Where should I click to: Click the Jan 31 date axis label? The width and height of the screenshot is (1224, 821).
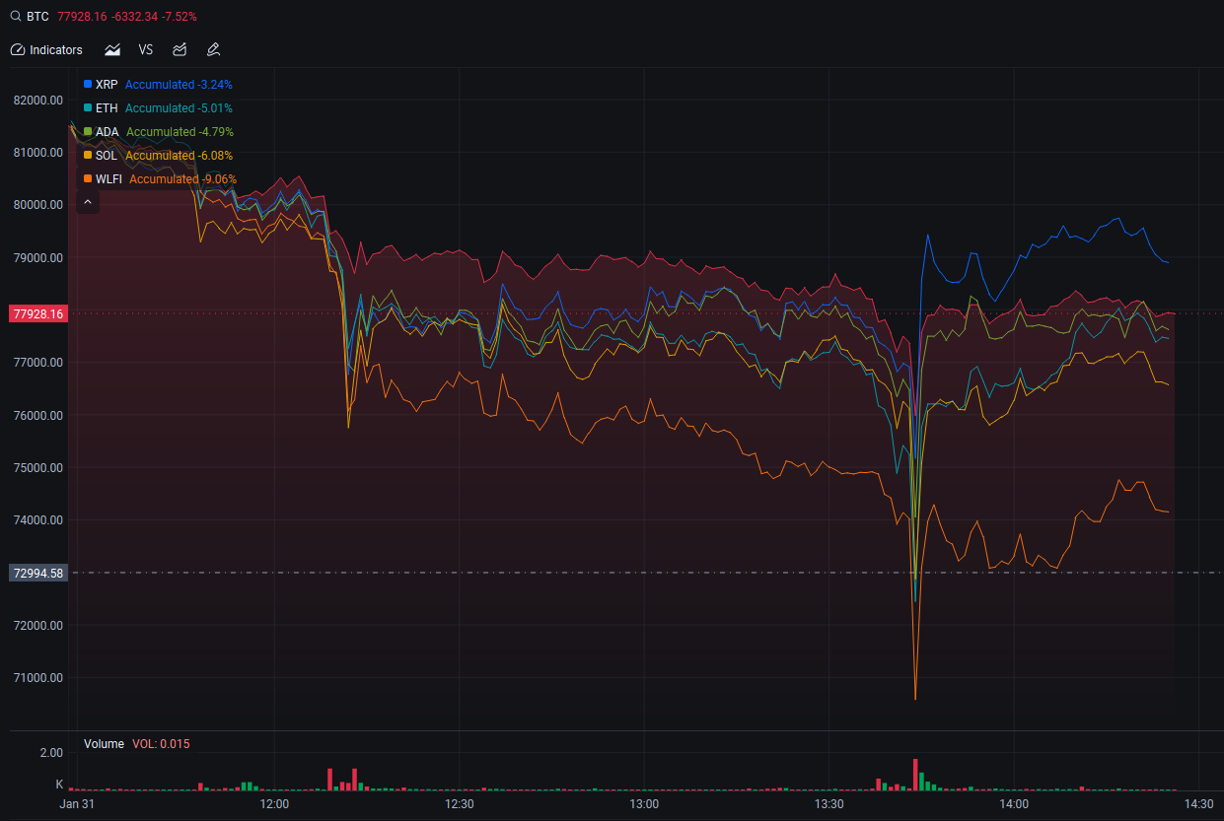77,803
